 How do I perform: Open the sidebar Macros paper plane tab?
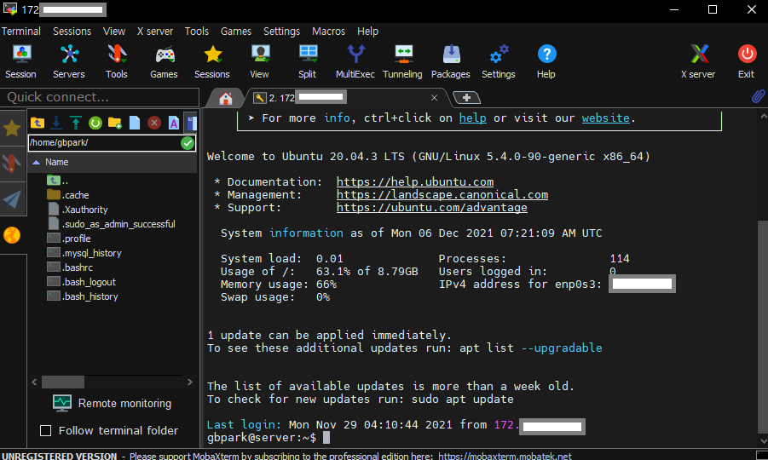click(x=12, y=199)
